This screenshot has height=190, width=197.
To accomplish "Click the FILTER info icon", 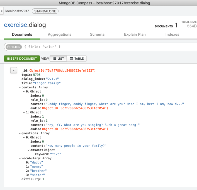I will point(8,47).
